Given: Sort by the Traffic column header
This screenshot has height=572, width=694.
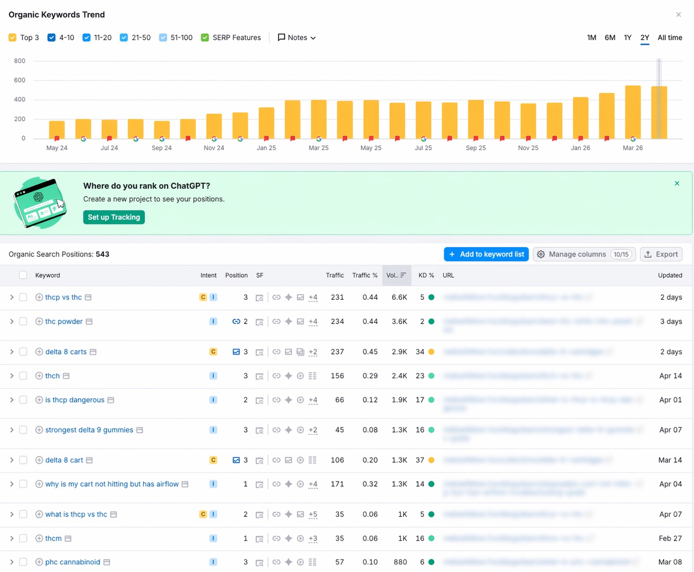Looking at the screenshot, I should point(335,275).
